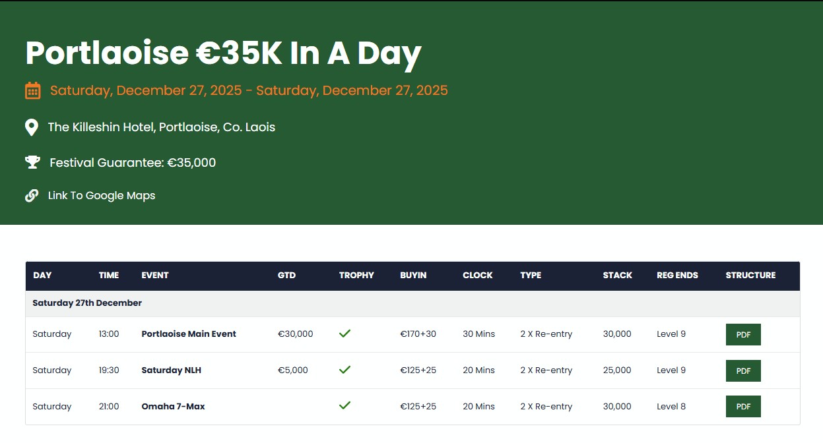This screenshot has width=823, height=443.
Task: Click the Saturday NLH trophy checkmark
Action: click(x=345, y=370)
